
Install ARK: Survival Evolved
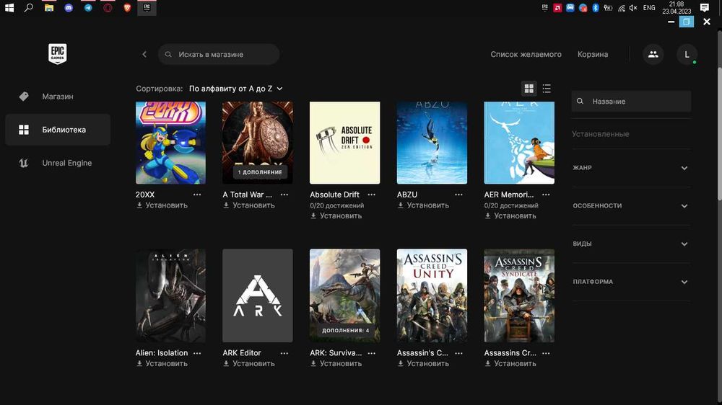point(336,364)
